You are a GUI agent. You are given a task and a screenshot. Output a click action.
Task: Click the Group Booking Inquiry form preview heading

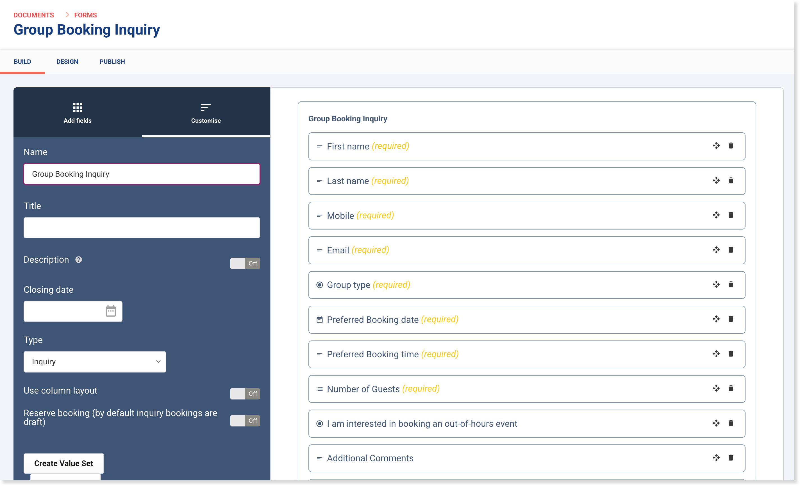coord(348,119)
